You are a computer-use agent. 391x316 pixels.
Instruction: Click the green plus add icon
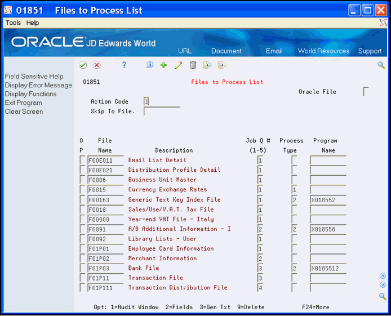tap(163, 65)
